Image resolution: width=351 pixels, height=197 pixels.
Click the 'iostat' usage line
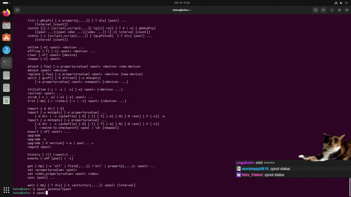[91, 28]
